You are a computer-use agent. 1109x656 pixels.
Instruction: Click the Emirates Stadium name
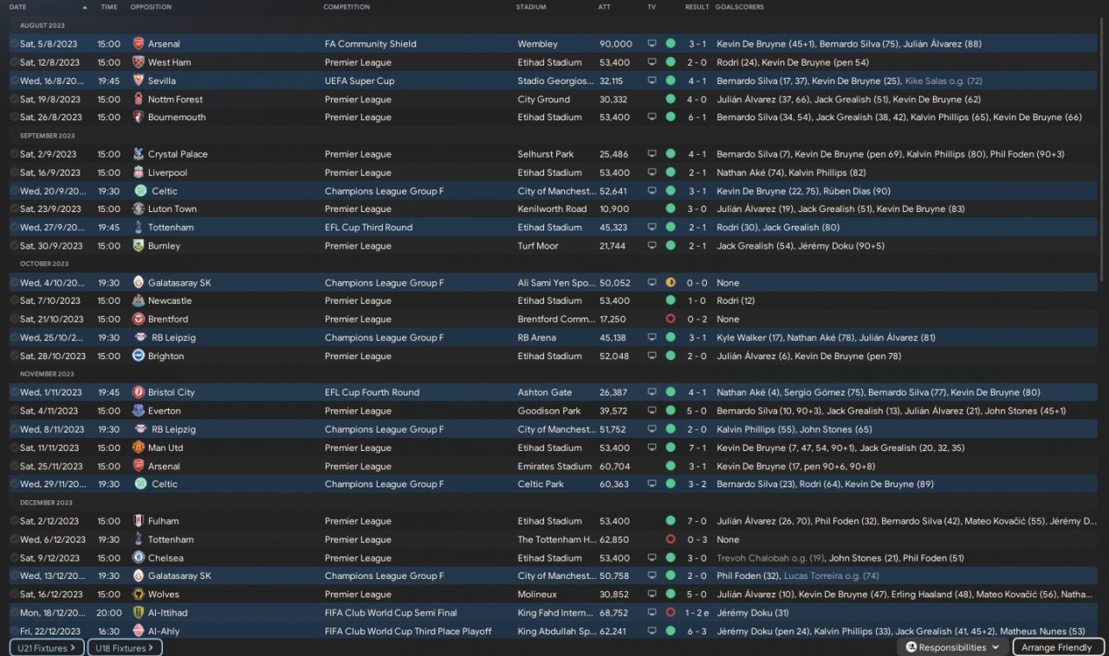(554, 466)
